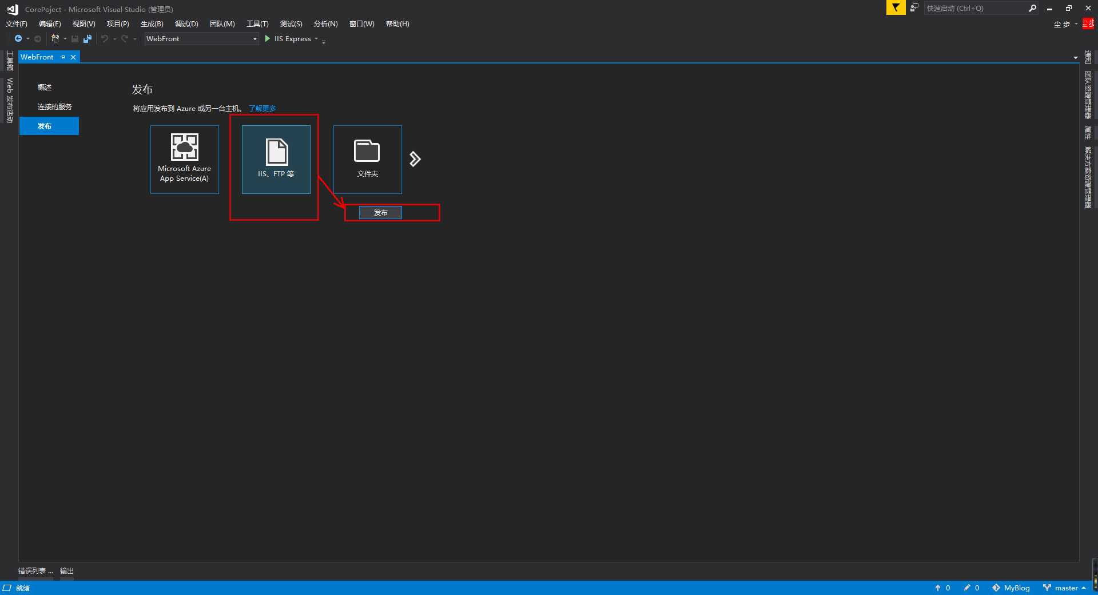This screenshot has height=595, width=1098.
Task: Click the yellow notification flag icon
Action: coord(896,8)
